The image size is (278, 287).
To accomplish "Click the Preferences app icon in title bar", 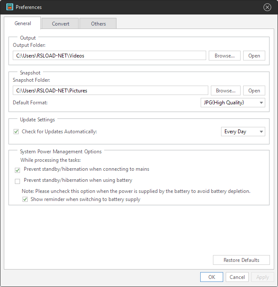I will tap(10, 7).
